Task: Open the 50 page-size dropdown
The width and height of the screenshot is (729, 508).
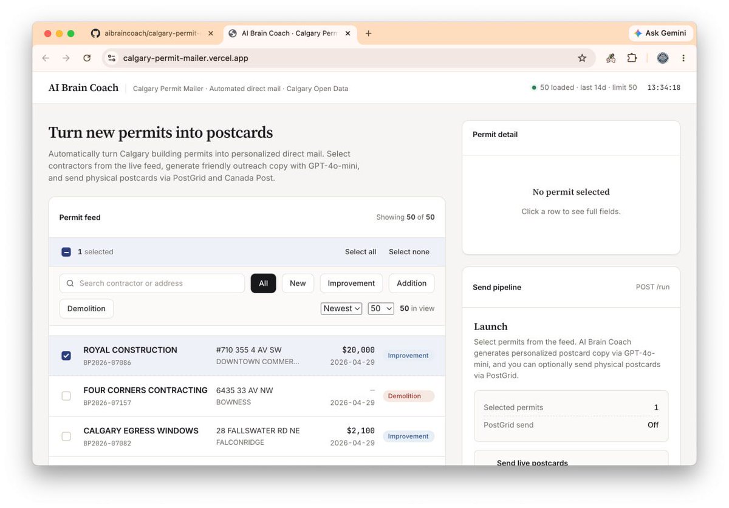Action: [x=381, y=308]
